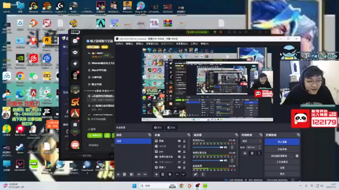Pop out the Scenes dock panel
The width and height of the screenshot is (339, 190).
150,135
